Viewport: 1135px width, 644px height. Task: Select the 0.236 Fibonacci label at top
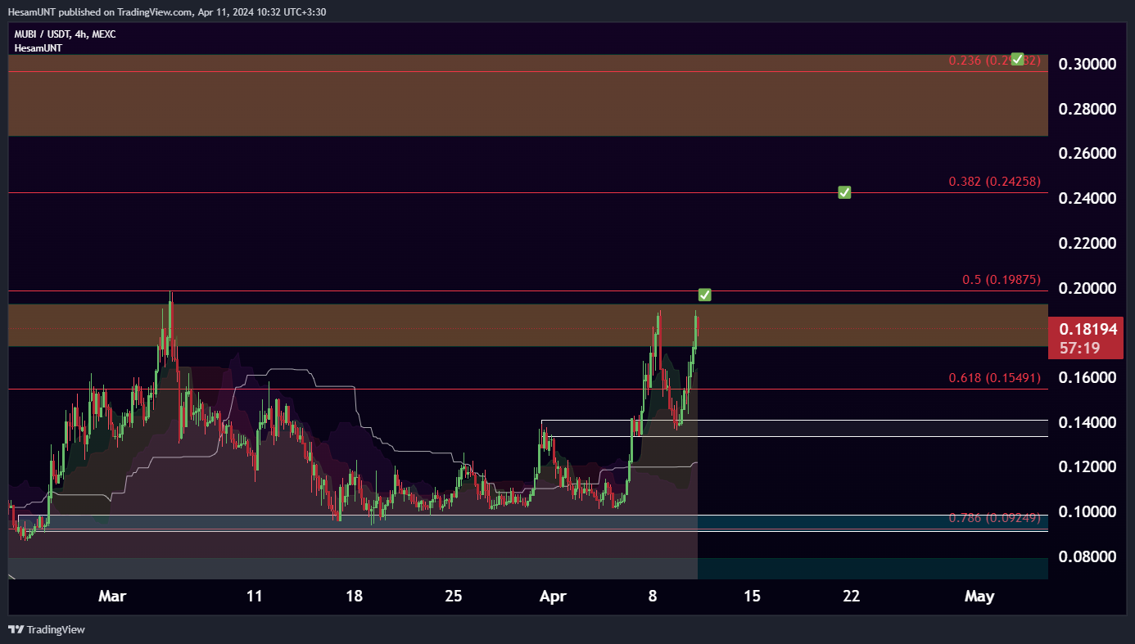point(994,61)
